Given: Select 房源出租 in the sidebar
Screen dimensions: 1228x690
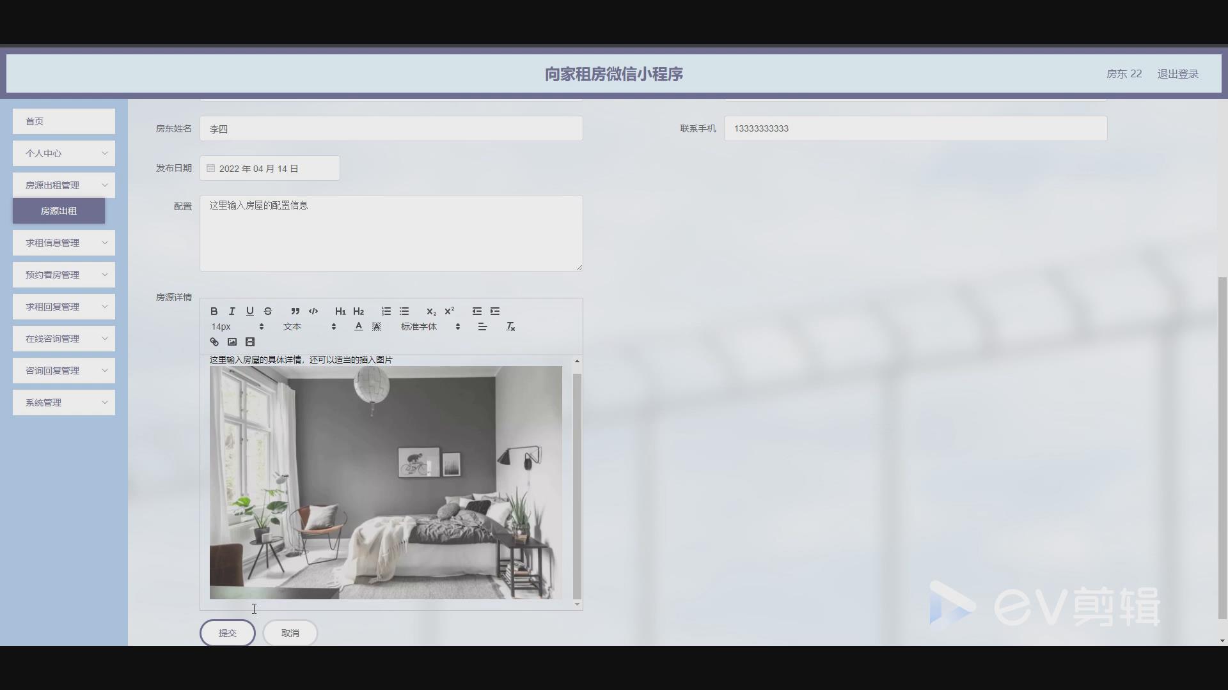Looking at the screenshot, I should 58,211.
